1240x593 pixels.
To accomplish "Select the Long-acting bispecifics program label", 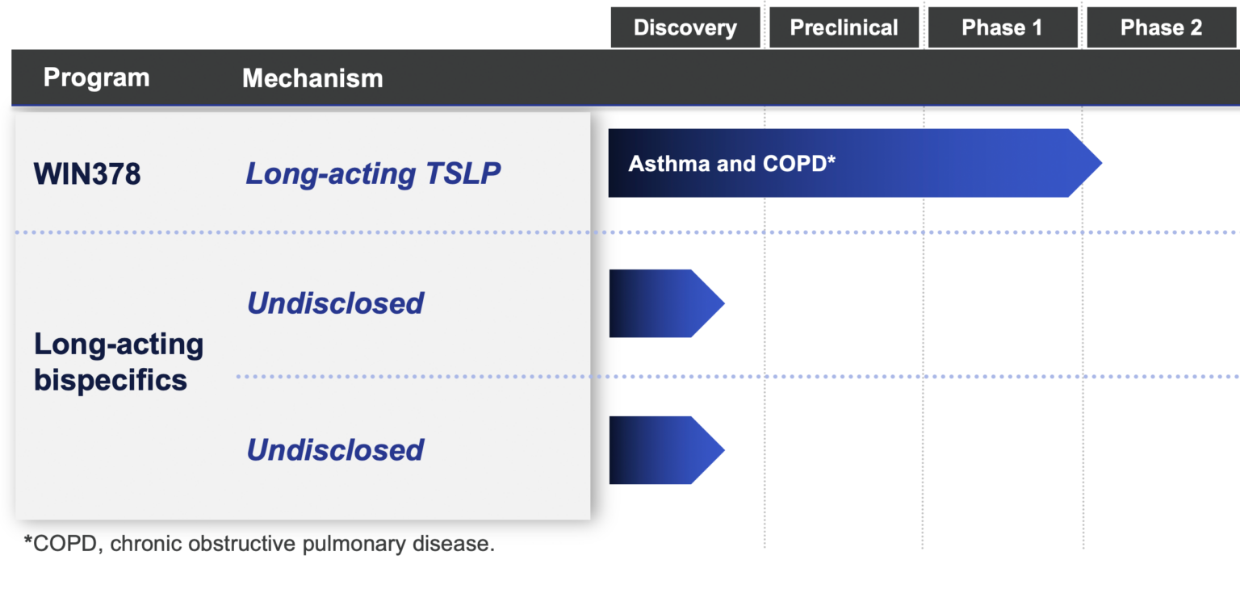I will tap(118, 361).
